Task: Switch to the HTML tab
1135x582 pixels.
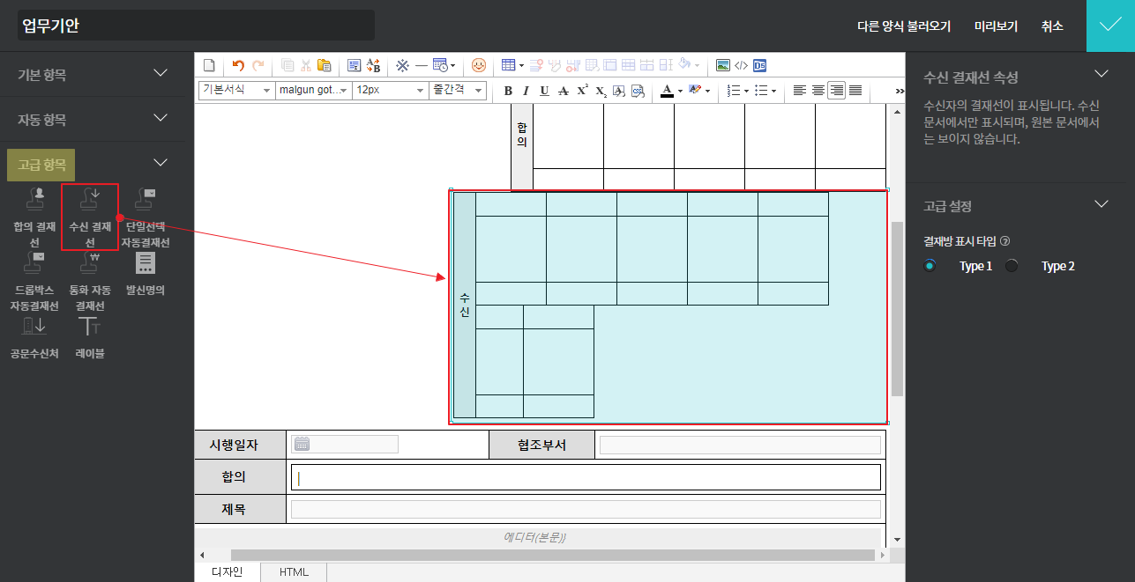Action: point(294,572)
